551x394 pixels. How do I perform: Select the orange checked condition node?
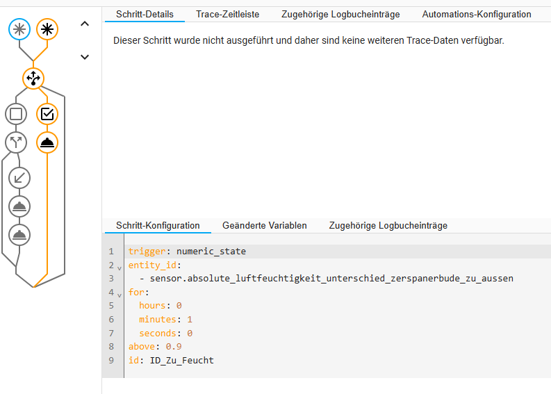47,113
